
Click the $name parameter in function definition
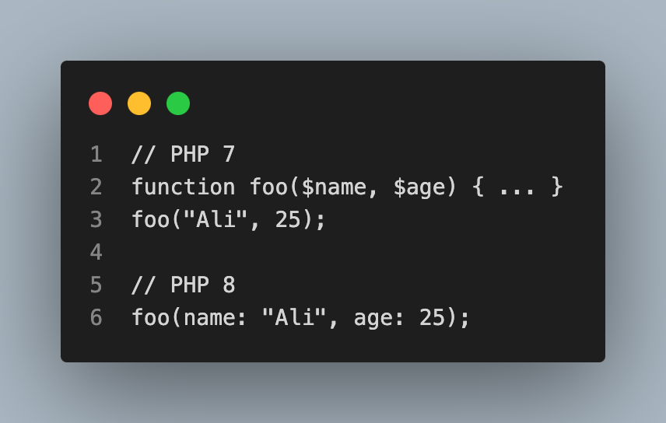(315, 187)
